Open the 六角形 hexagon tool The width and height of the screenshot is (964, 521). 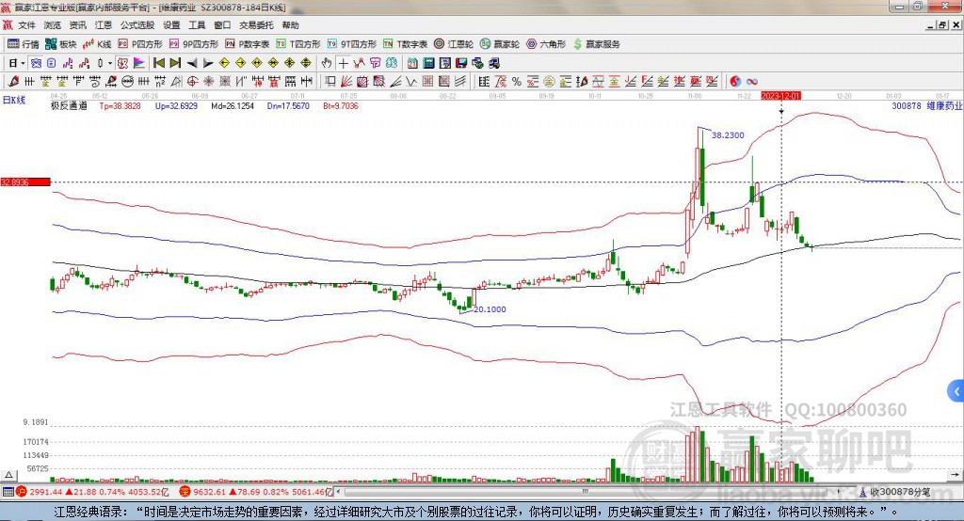[x=546, y=44]
